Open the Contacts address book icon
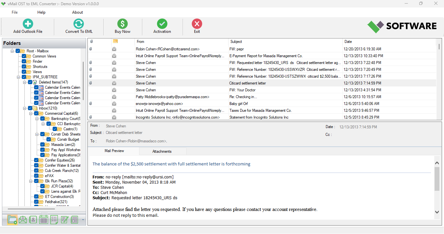The height and width of the screenshot is (234, 444). coord(33,219)
